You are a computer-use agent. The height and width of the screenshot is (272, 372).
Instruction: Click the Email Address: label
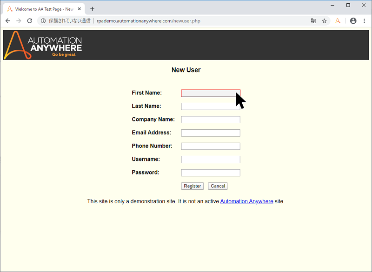tap(152, 133)
